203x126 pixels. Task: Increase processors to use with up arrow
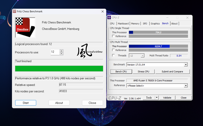click(x=61, y=51)
